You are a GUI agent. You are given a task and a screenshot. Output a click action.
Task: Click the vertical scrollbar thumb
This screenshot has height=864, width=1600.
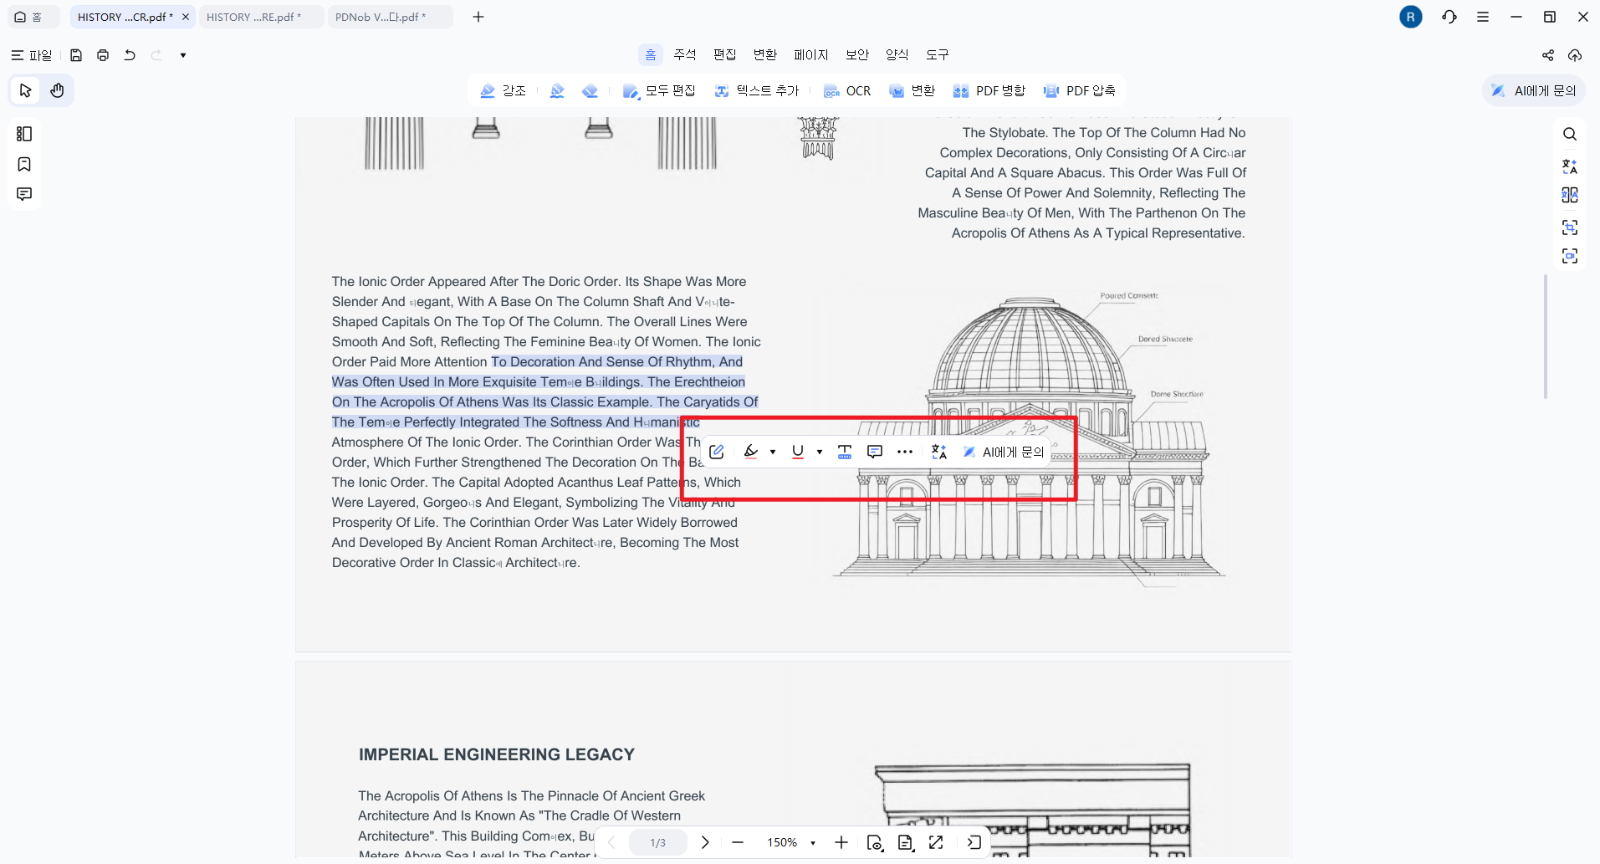(x=1545, y=336)
